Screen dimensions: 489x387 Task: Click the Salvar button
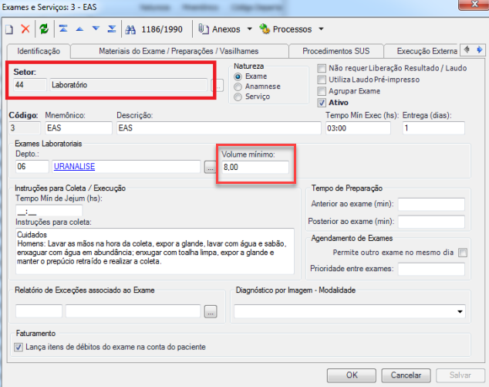click(x=460, y=375)
